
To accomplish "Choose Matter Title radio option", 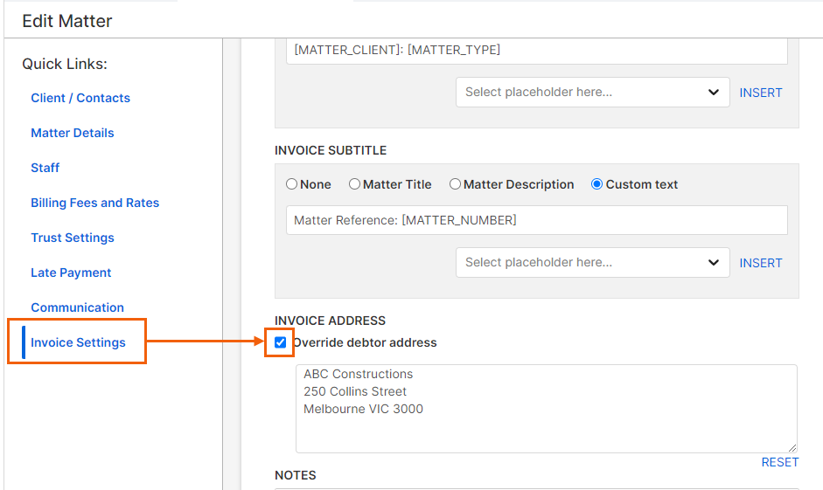I will click(354, 184).
